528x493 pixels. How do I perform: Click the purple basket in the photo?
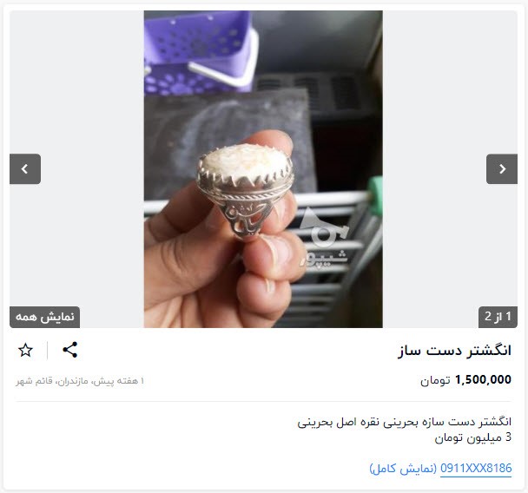coord(198,52)
